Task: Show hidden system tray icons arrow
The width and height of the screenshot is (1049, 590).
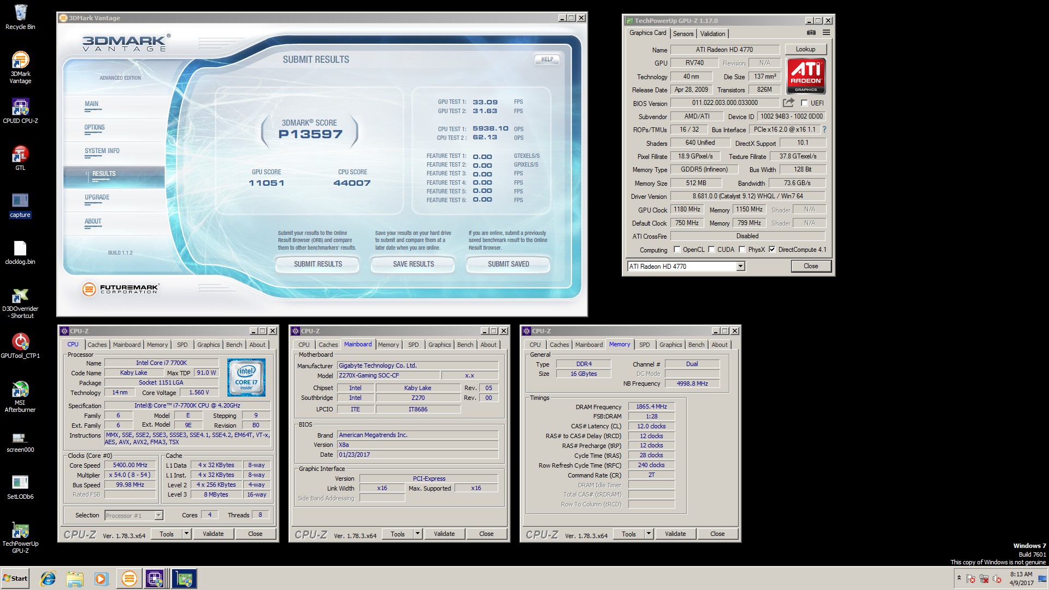Action: click(958, 578)
